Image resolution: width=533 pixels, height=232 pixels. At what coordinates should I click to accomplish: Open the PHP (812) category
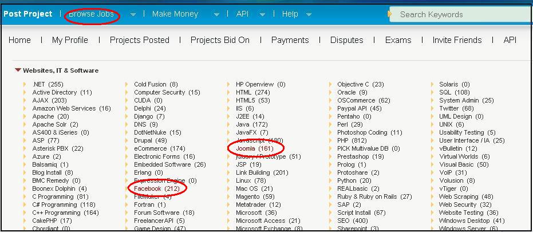(352, 140)
